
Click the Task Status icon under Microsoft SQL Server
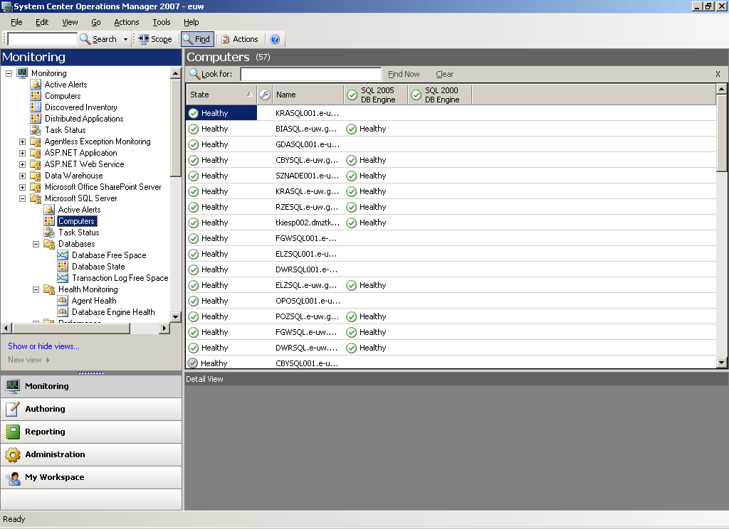point(49,233)
